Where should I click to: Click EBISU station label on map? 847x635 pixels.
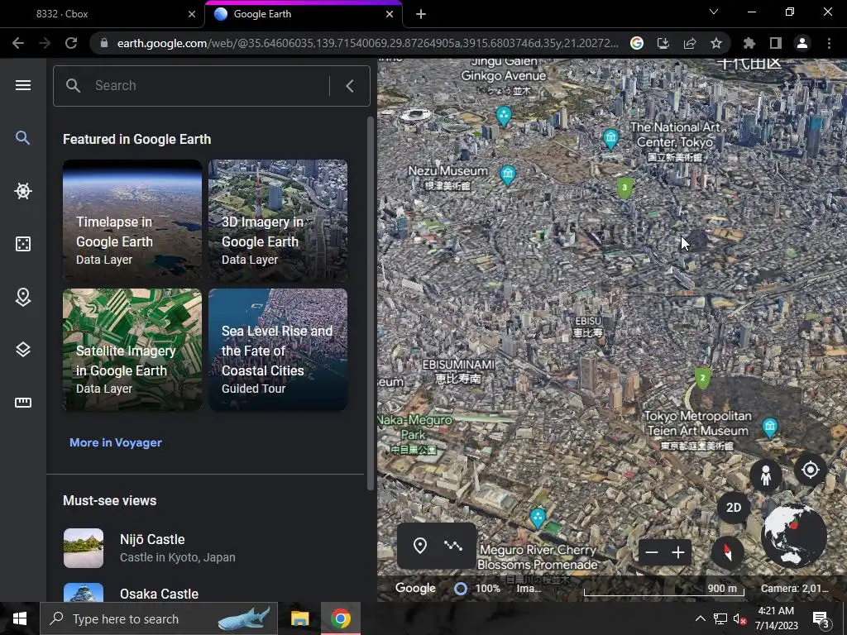click(x=588, y=327)
